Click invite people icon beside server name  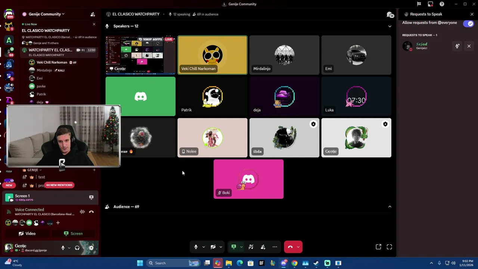tap(93, 14)
